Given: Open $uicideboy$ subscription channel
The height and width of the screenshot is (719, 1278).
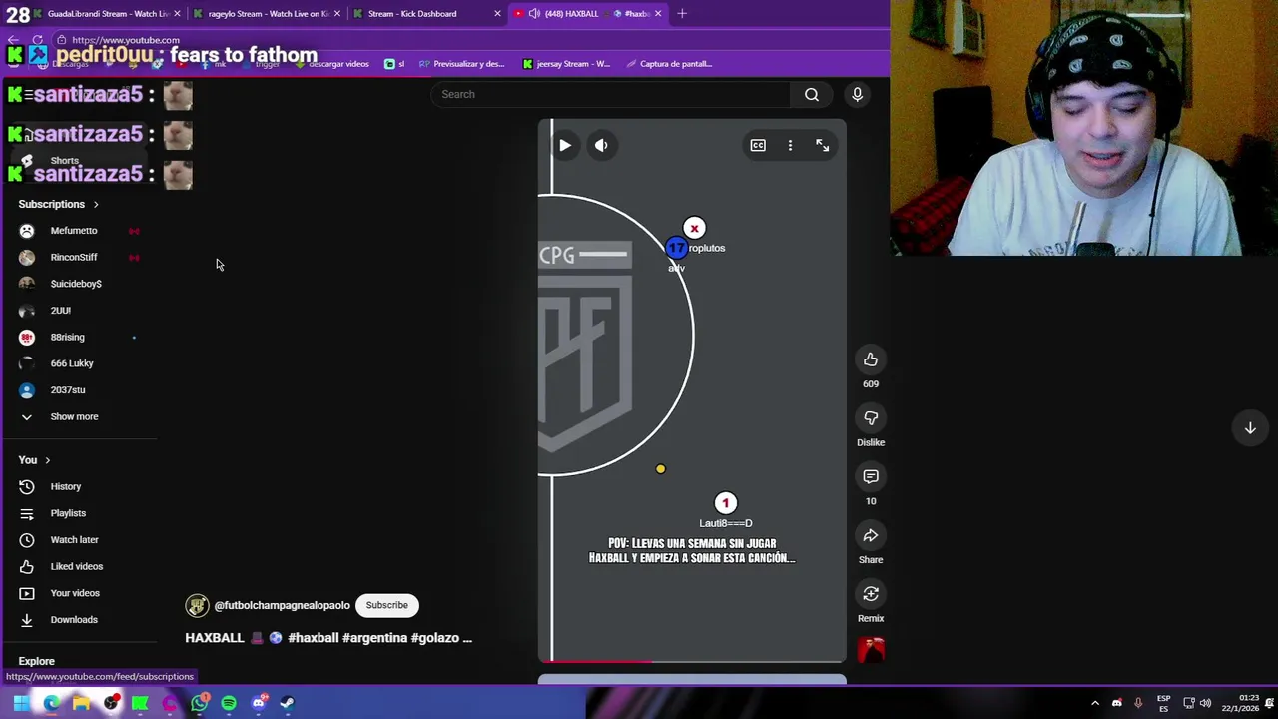Looking at the screenshot, I should pos(78,284).
